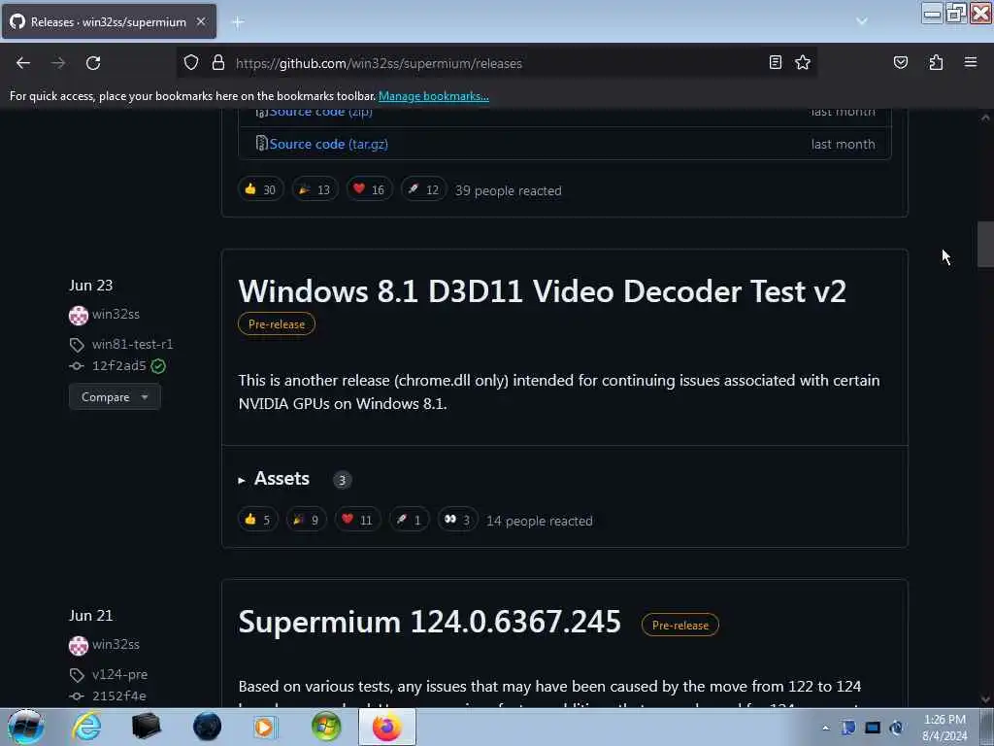Show verified signature badge for 12f2ad5
Image resolution: width=994 pixels, height=746 pixels.
(158, 366)
